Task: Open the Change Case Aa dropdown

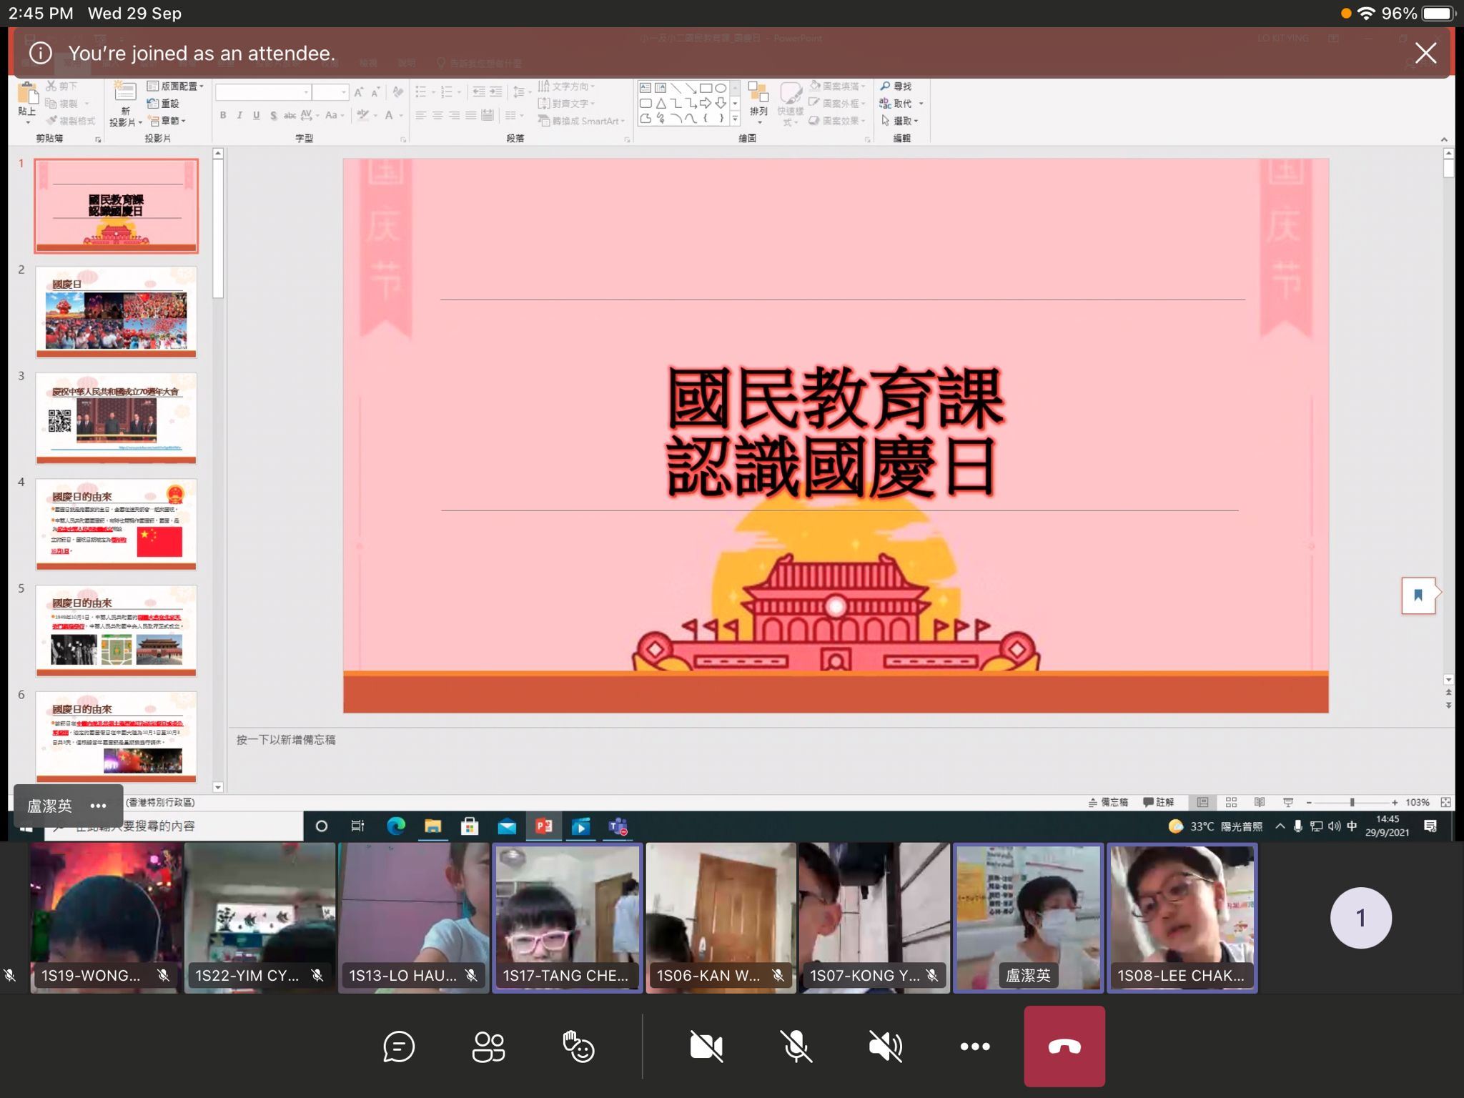Action: 334,115
